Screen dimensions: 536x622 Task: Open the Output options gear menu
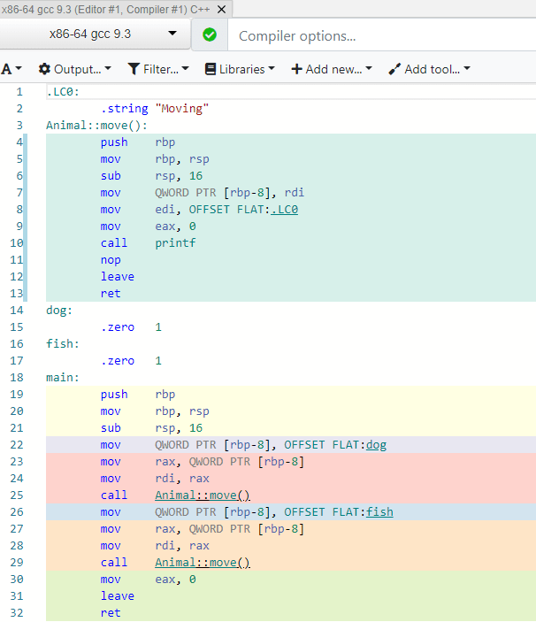74,69
